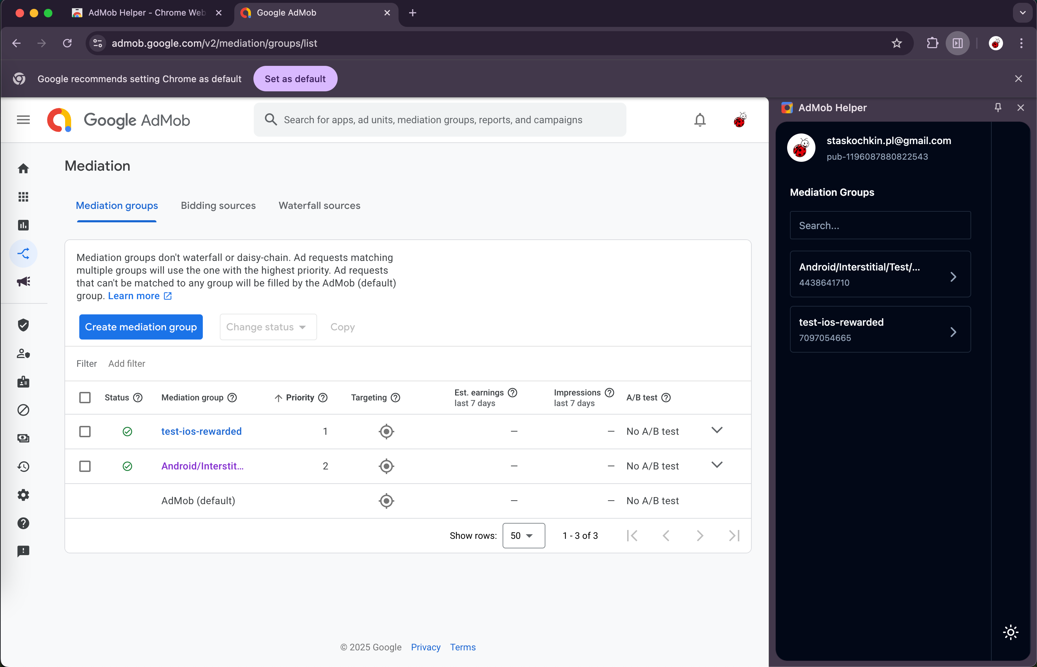The height and width of the screenshot is (667, 1037).
Task: Click targeting icon for Android/Interstit row
Action: [386, 466]
